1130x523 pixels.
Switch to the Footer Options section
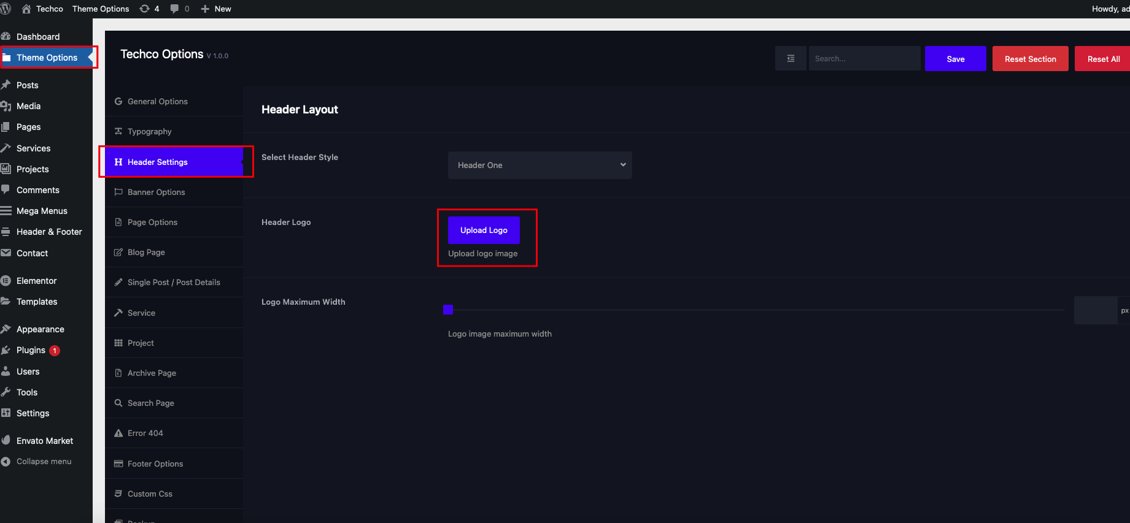(155, 464)
